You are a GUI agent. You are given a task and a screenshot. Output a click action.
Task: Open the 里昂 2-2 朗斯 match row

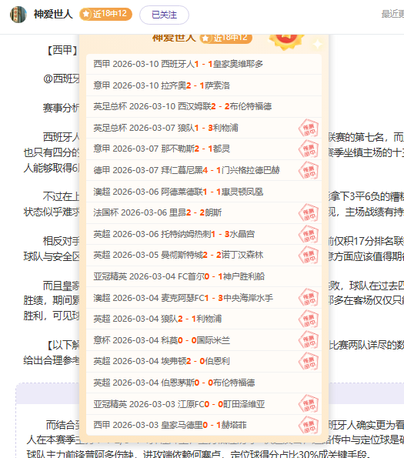[204, 212]
